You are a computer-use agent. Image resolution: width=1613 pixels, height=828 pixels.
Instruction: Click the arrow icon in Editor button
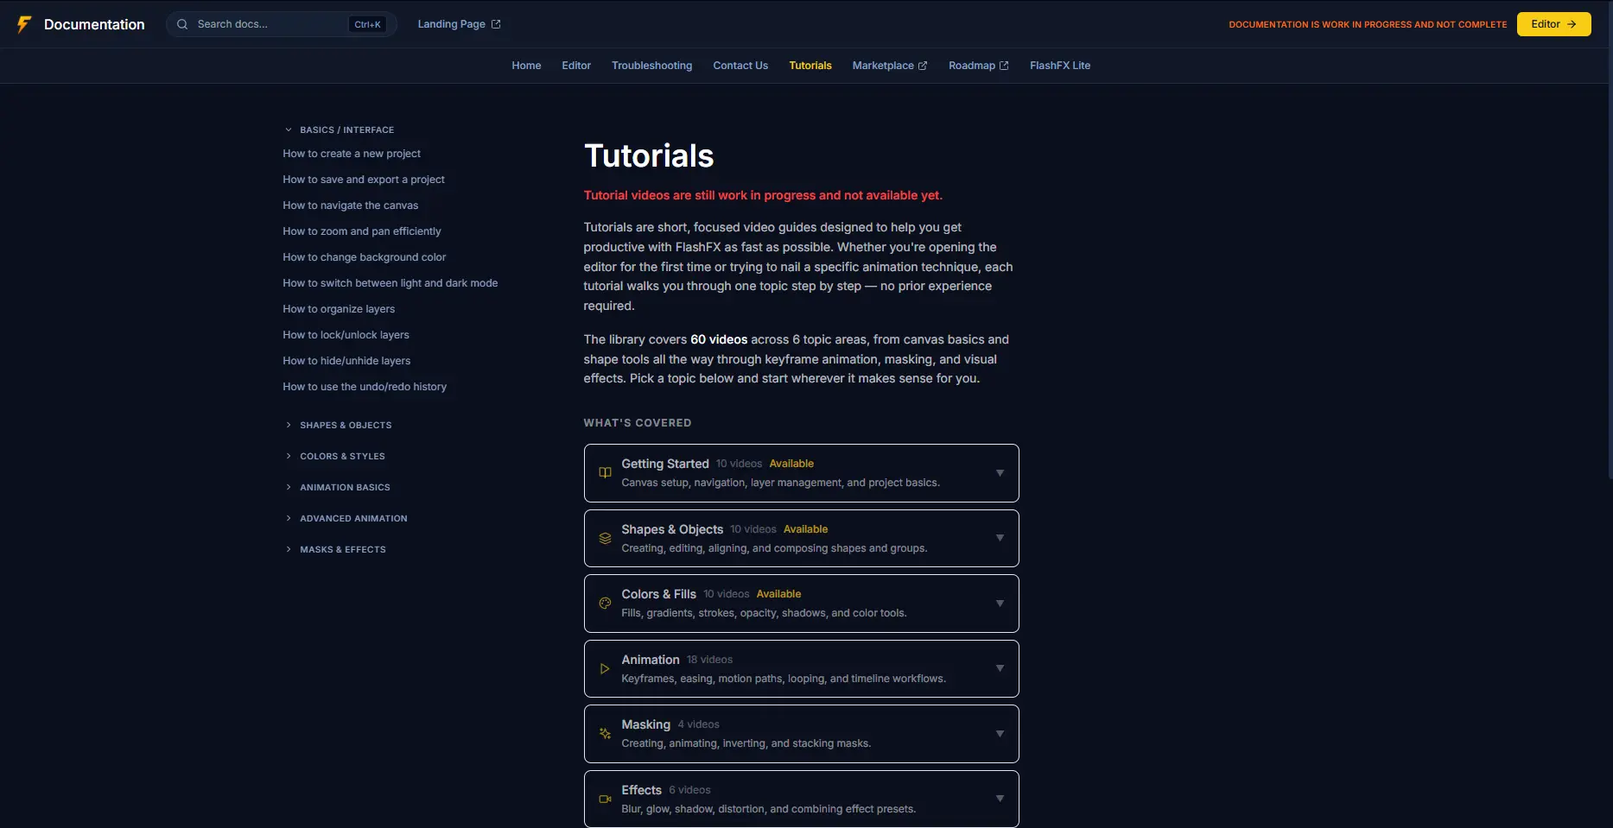pyautogui.click(x=1572, y=24)
